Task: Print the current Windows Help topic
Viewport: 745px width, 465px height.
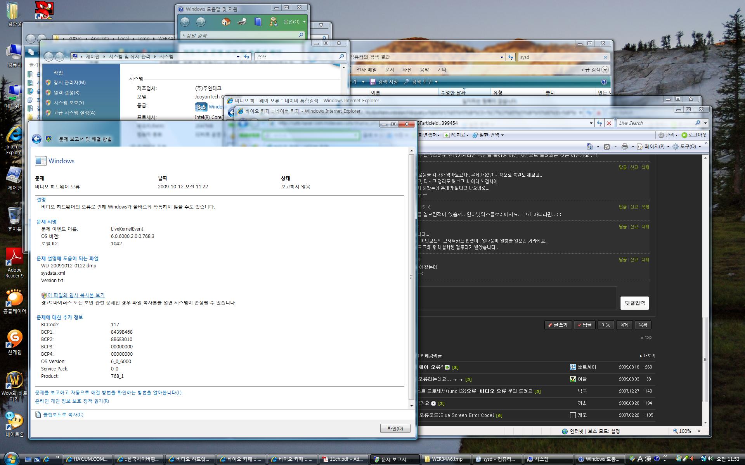Action: coord(242,22)
